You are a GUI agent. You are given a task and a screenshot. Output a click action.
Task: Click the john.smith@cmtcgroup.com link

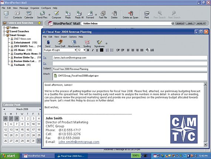click(79, 142)
